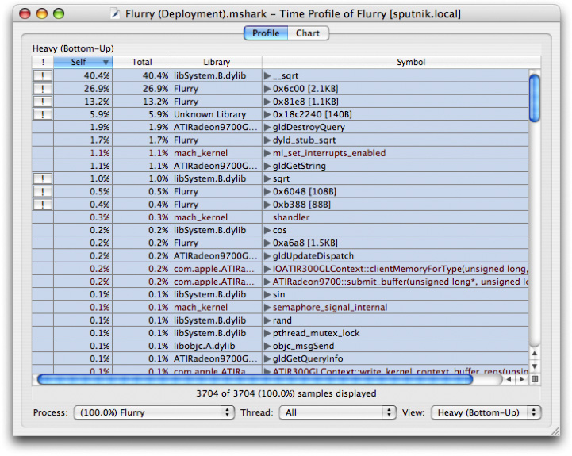Sort by the Total column header
The height and width of the screenshot is (456, 572).
(x=141, y=62)
